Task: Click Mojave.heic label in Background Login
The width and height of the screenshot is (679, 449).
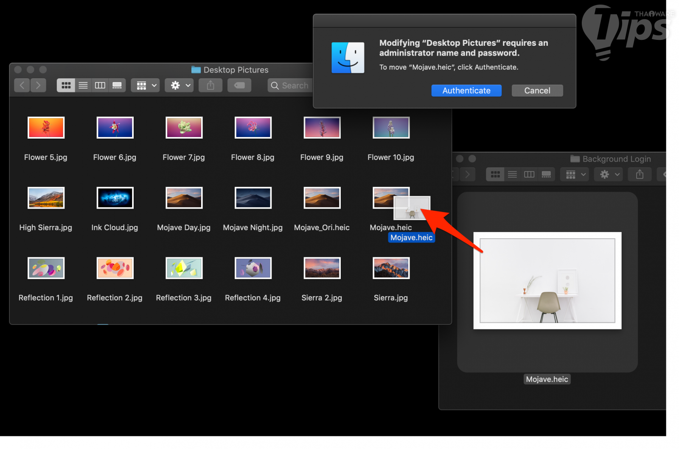Action: coord(547,379)
